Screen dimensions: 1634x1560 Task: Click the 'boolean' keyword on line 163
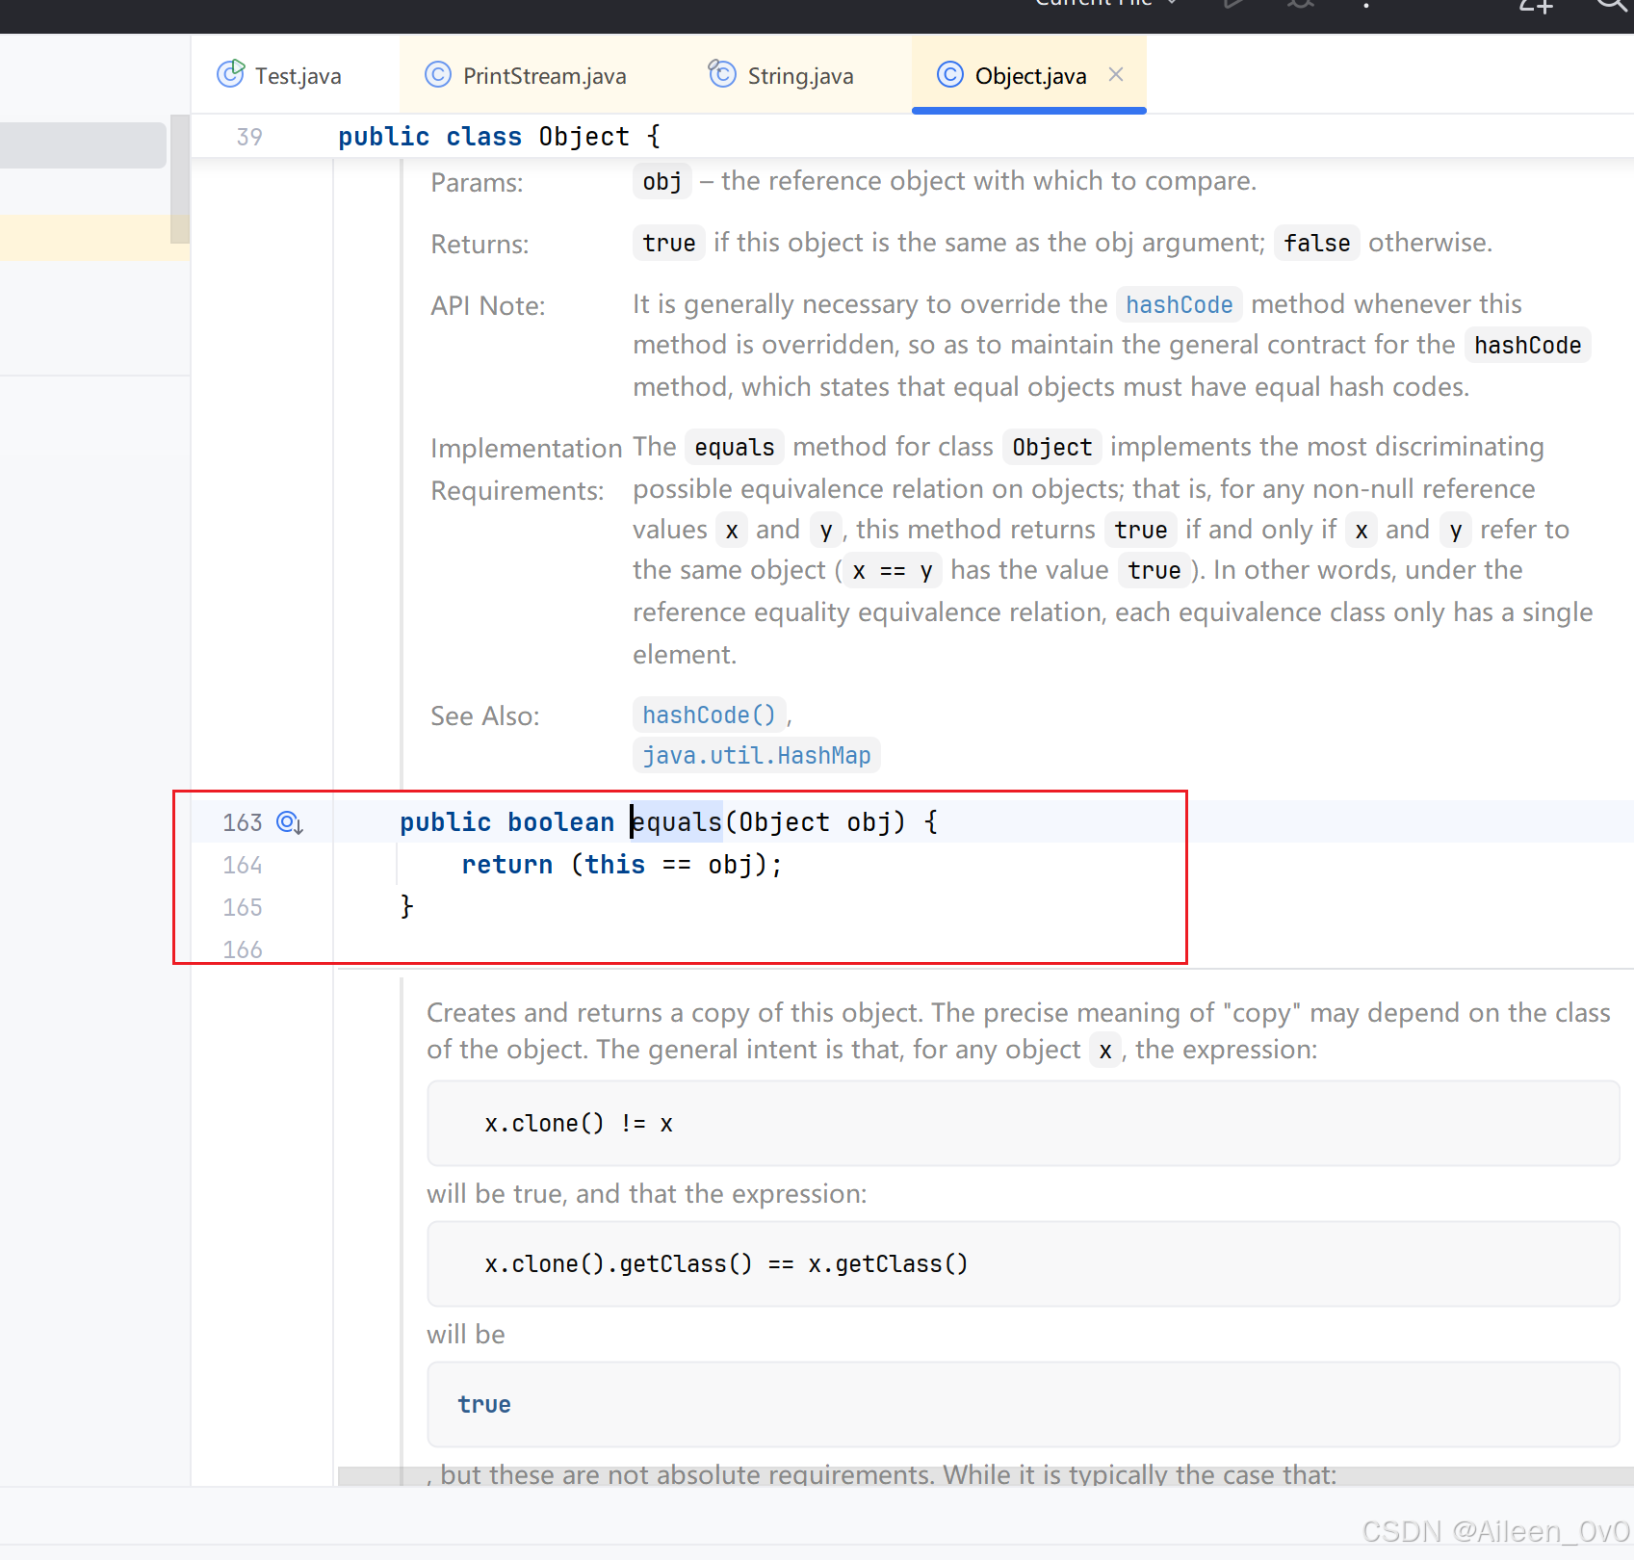pos(560,821)
